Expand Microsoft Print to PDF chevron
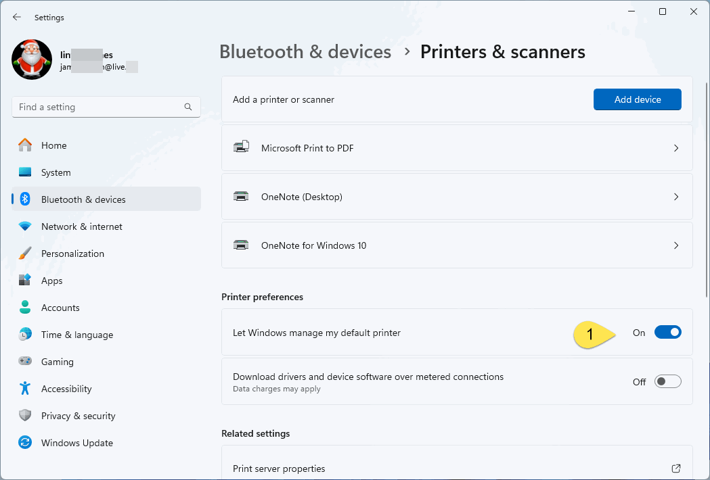Screen dimensions: 710x480 tap(676, 148)
